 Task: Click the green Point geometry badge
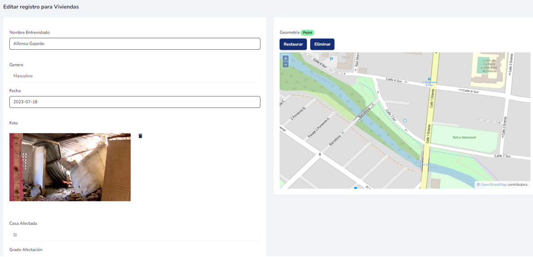307,33
